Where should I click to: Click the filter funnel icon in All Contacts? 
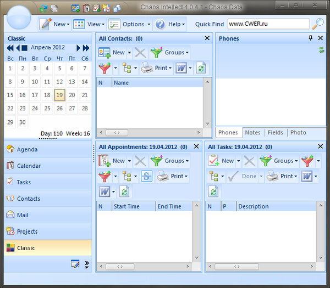coord(104,69)
